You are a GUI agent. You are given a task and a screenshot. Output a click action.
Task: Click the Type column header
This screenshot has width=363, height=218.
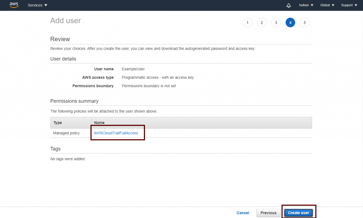click(x=58, y=123)
